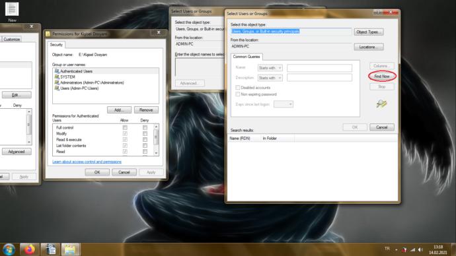Switch to the Common Queries tab
The width and height of the screenshot is (456, 256).
pos(247,57)
